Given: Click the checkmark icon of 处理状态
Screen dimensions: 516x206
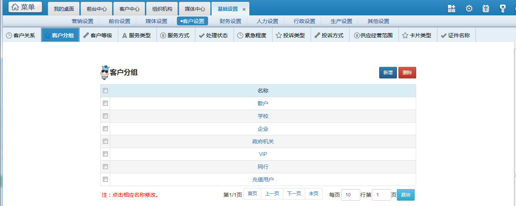Looking at the screenshot, I should point(202,35).
